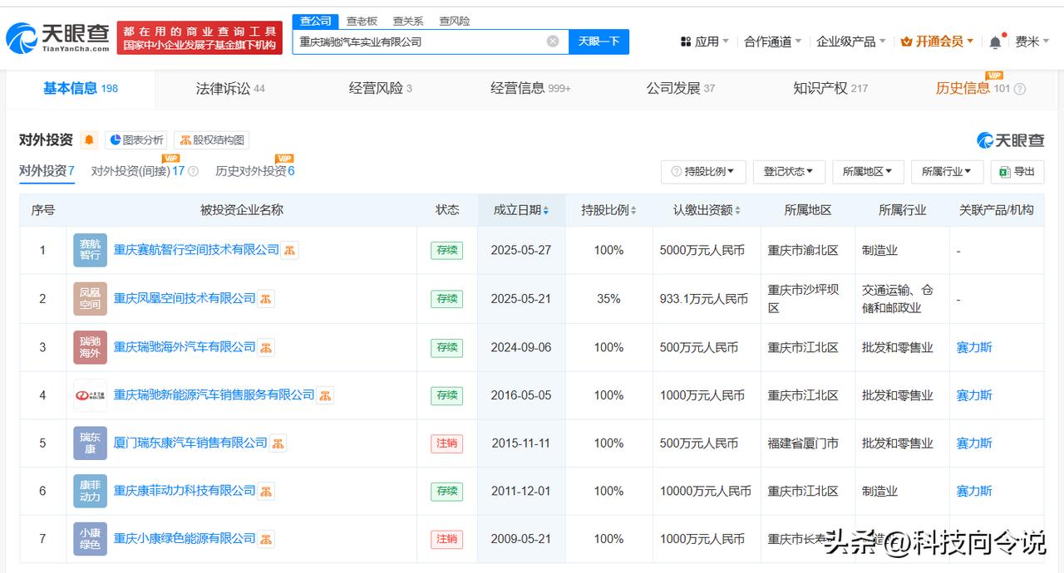1064x573 pixels.
Task: Open 对外投资(间接) 17 sub-tab
Action: pos(138,171)
